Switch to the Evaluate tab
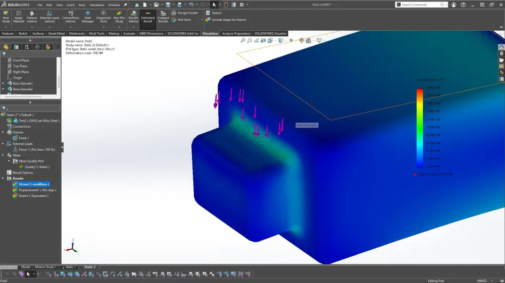 coord(129,33)
